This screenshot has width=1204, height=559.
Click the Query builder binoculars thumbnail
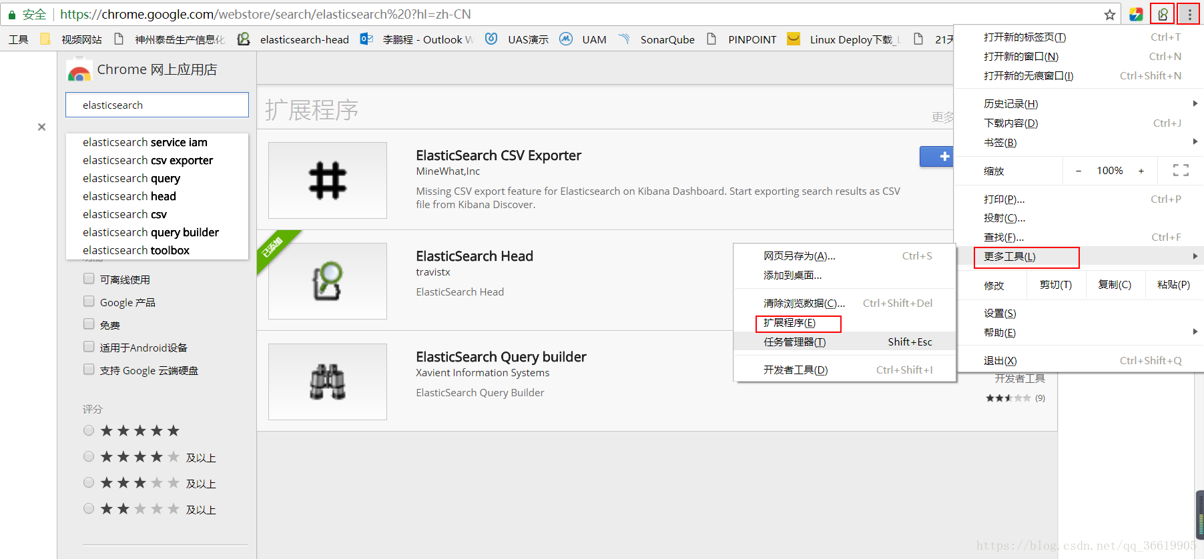[x=328, y=382]
